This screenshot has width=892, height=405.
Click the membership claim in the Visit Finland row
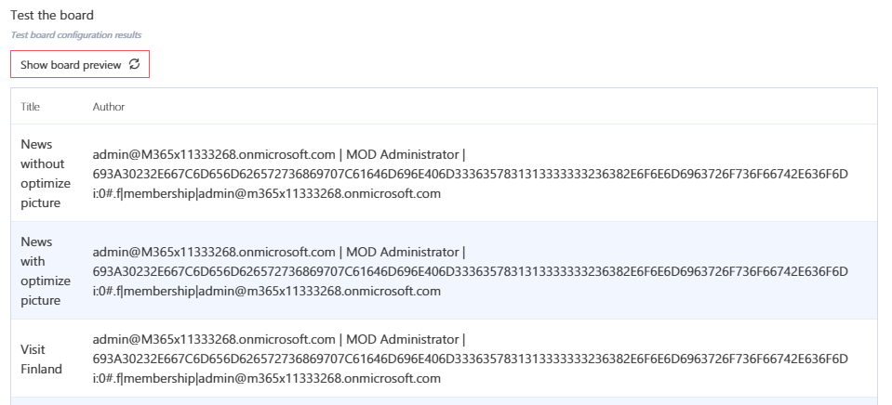(266, 378)
